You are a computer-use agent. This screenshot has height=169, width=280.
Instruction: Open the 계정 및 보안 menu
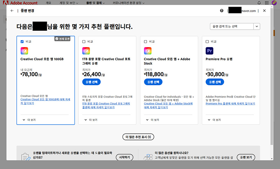(69, 3)
